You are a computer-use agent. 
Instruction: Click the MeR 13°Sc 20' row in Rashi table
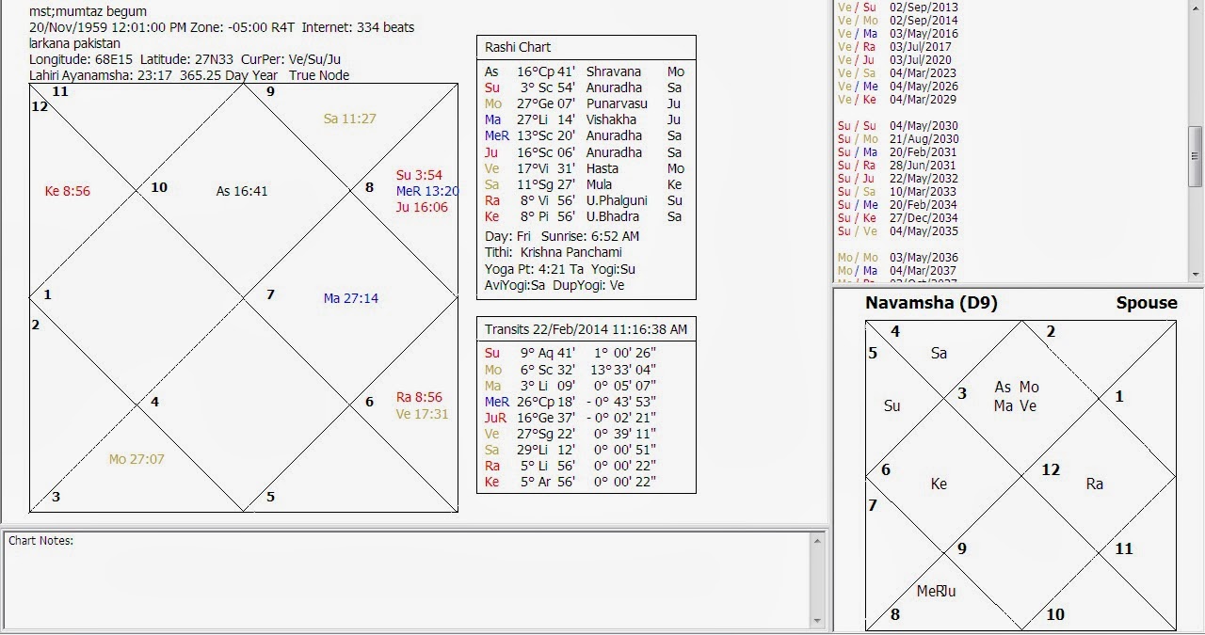(x=585, y=135)
